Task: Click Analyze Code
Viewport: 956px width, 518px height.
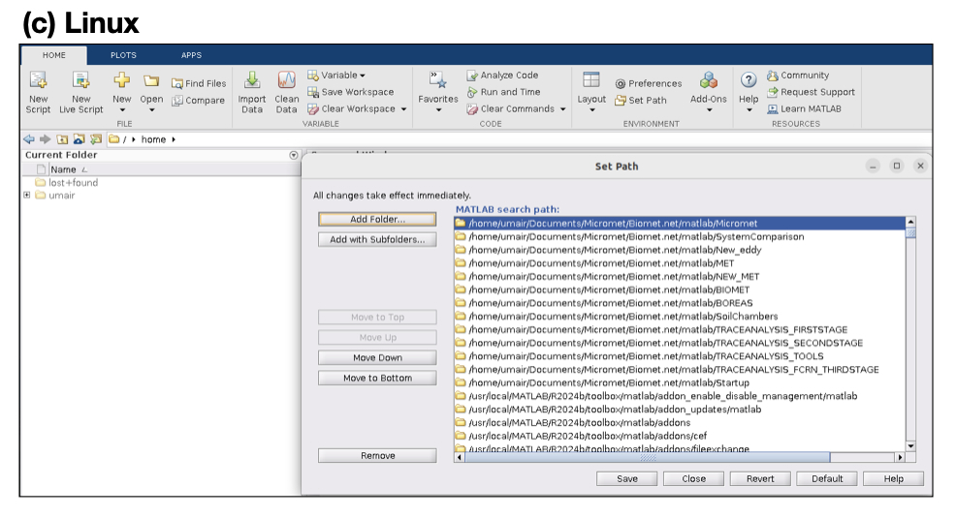Action: 502,75
